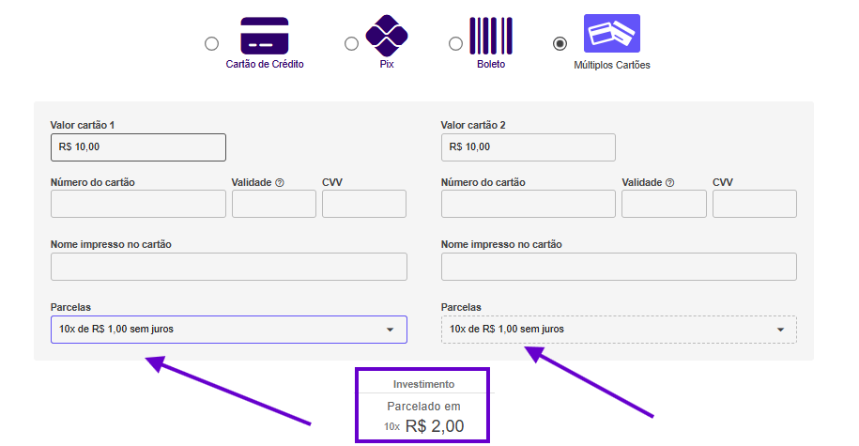Click Nome impresso no cartão field, card 2
This screenshot has width=859, height=446.
(x=619, y=267)
